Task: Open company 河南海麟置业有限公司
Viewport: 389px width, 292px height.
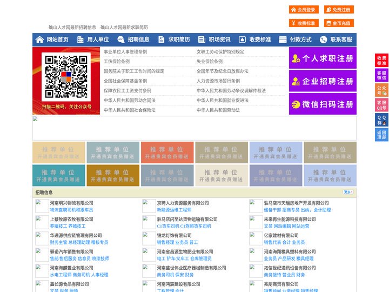Action: (71, 268)
